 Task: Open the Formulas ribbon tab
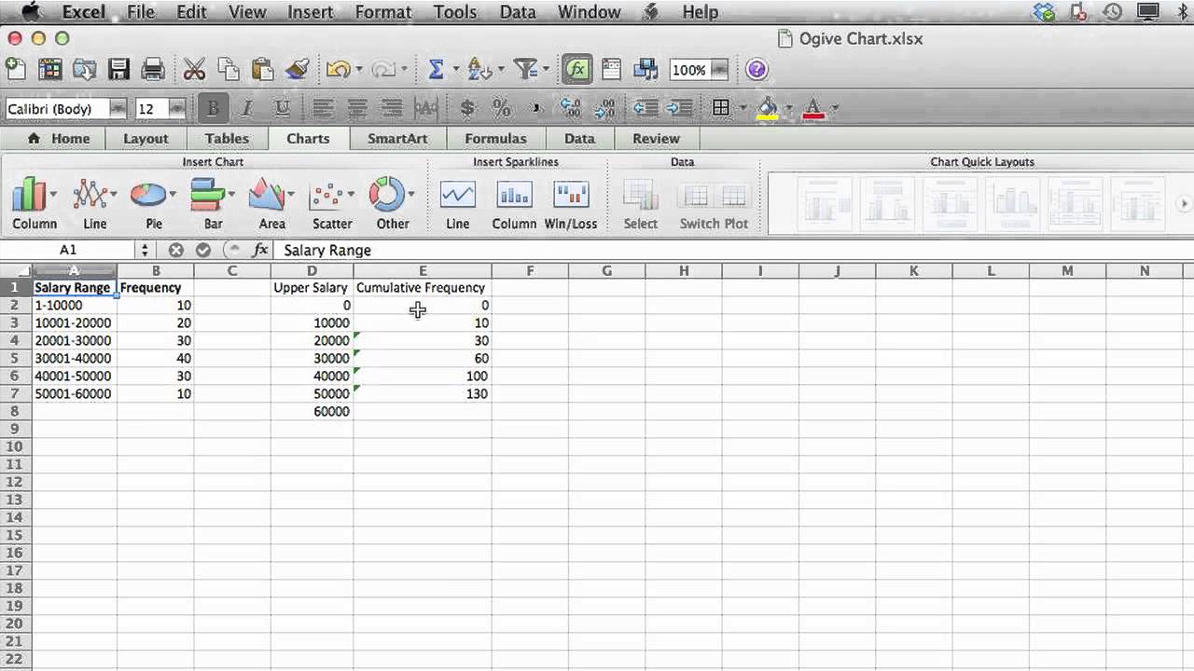click(x=495, y=138)
